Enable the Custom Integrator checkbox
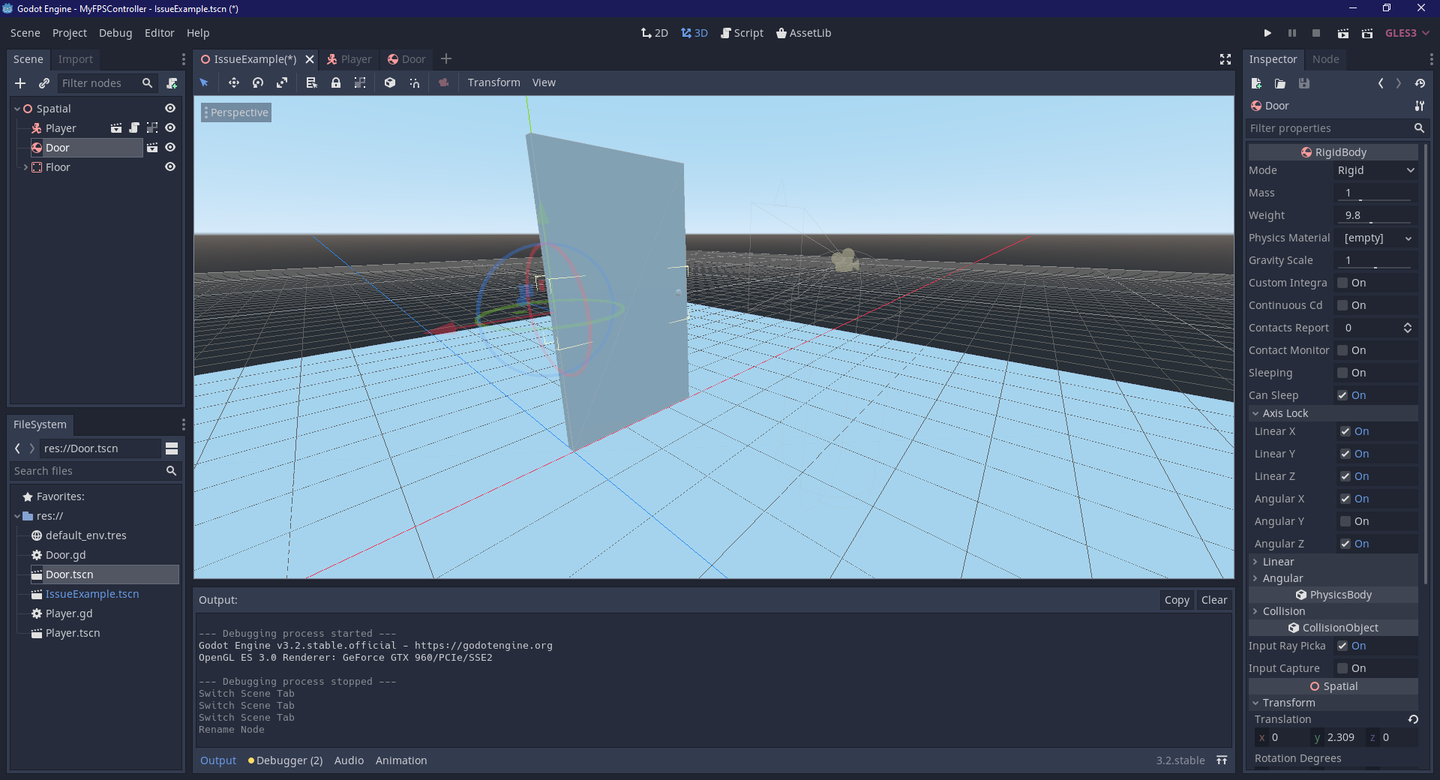 [x=1342, y=283]
